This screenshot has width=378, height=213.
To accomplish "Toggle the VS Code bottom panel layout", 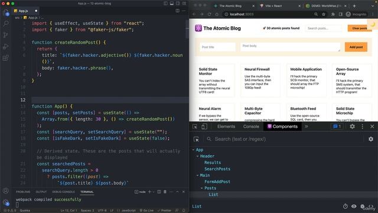I will coord(172,4).
